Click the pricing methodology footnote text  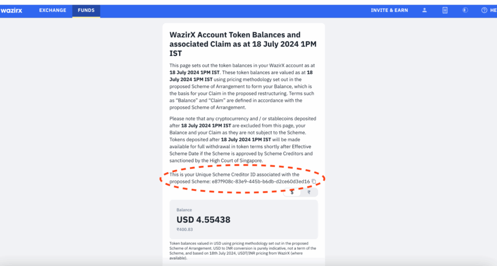coord(243,251)
